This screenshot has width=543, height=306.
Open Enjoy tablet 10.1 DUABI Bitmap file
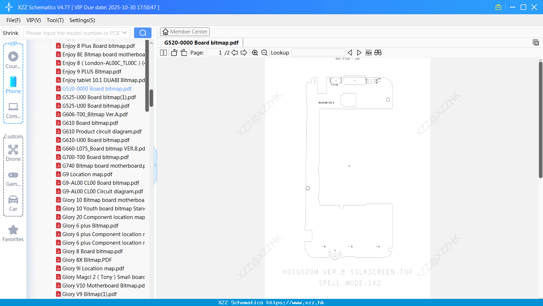tap(103, 80)
